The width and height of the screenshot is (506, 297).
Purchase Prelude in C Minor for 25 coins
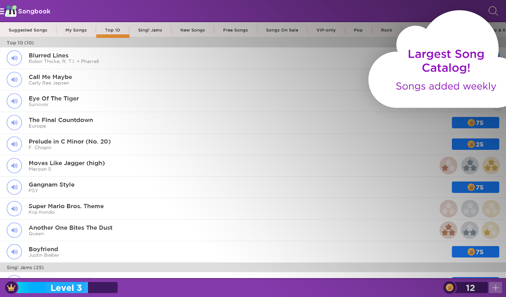(x=475, y=144)
